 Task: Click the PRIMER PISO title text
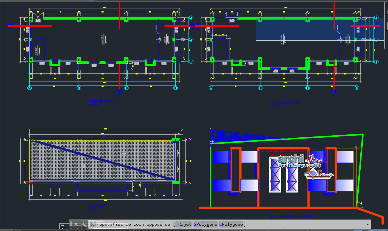101,102
